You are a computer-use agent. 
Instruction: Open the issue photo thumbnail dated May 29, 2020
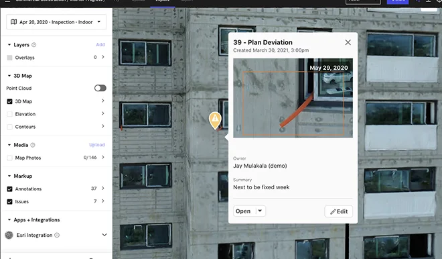293,98
